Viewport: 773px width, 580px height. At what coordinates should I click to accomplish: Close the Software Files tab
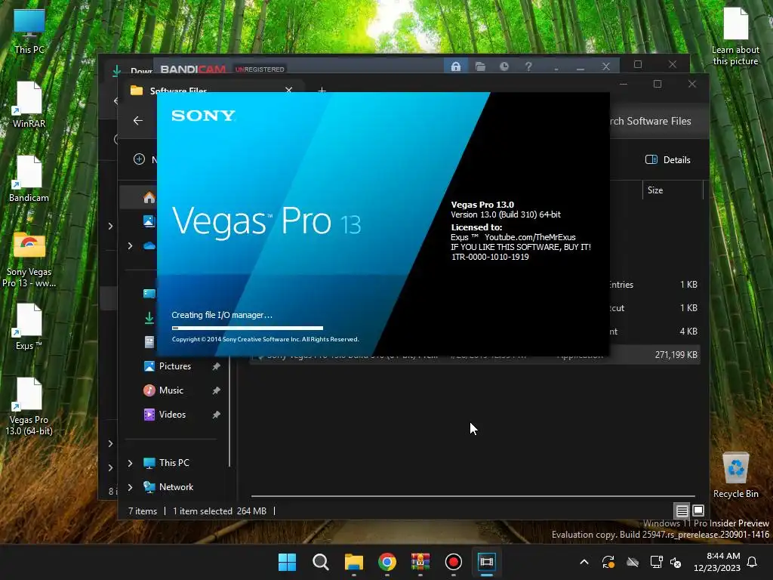[x=289, y=90]
